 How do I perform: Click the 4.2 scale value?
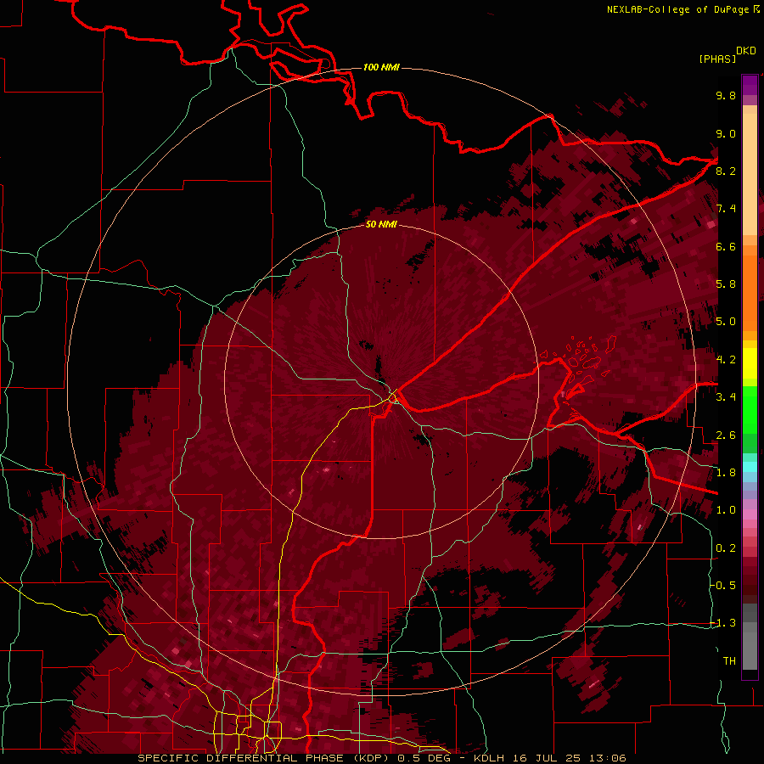[x=726, y=360]
